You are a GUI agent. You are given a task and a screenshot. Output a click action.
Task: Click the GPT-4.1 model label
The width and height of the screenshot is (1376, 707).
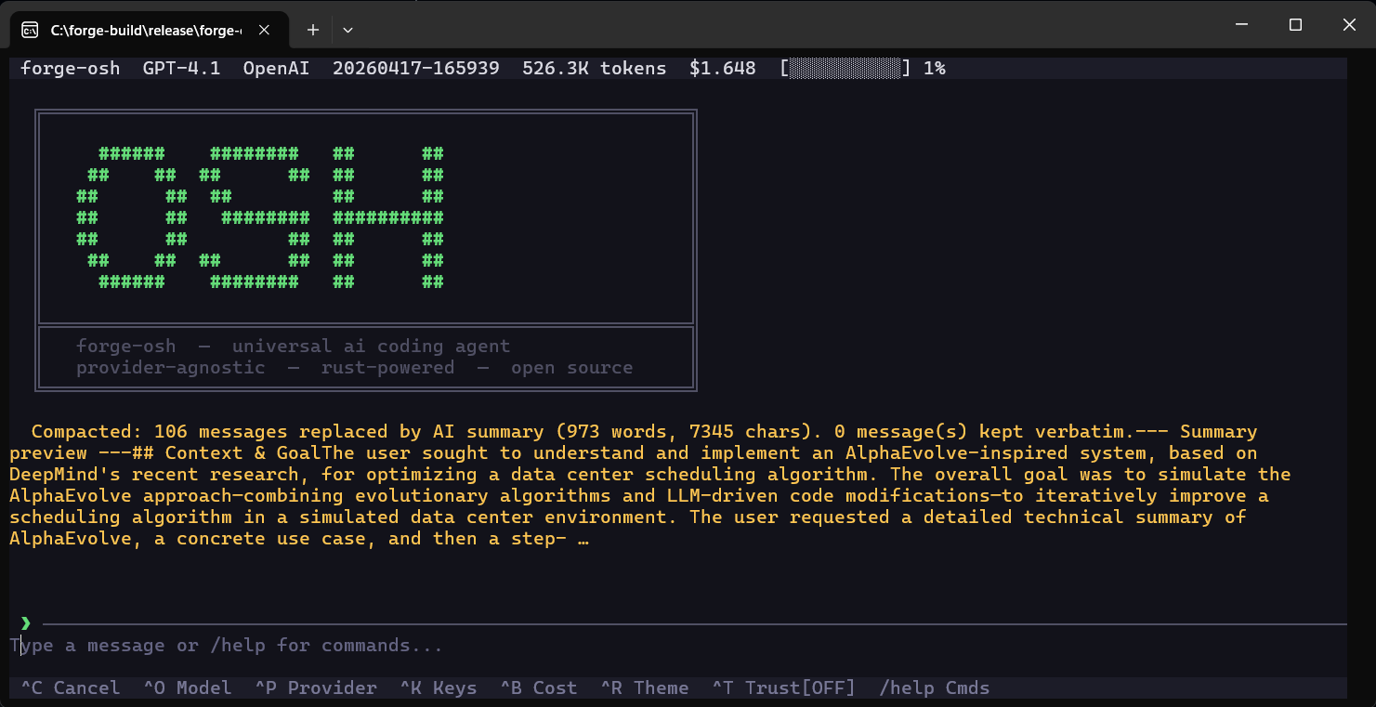182,68
